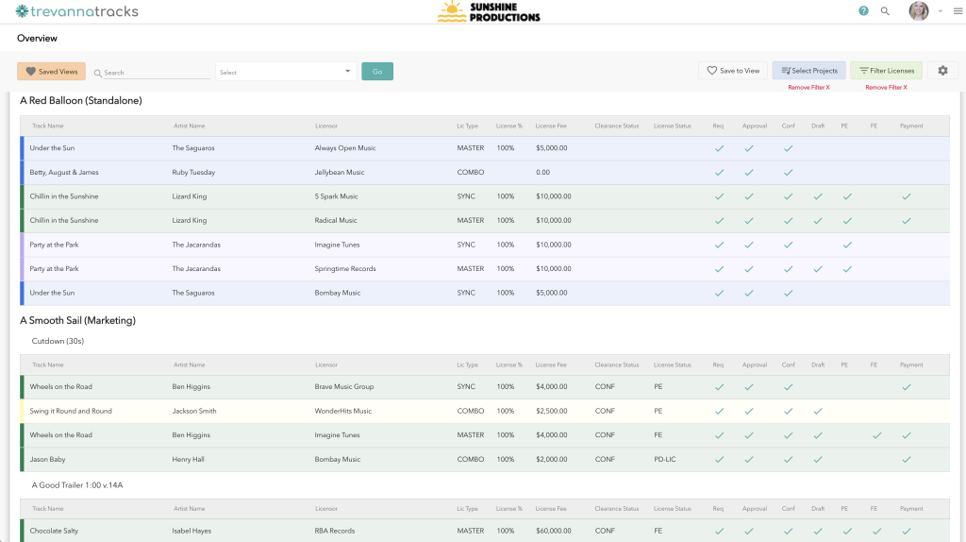Viewport: 966px width, 542px height.
Task: Open the Saved Views list
Action: pos(51,72)
